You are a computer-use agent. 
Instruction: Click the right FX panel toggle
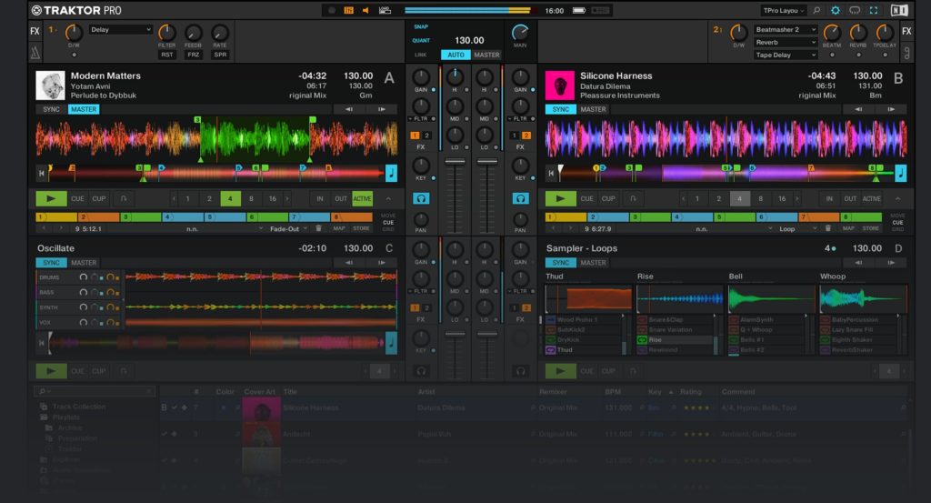906,31
